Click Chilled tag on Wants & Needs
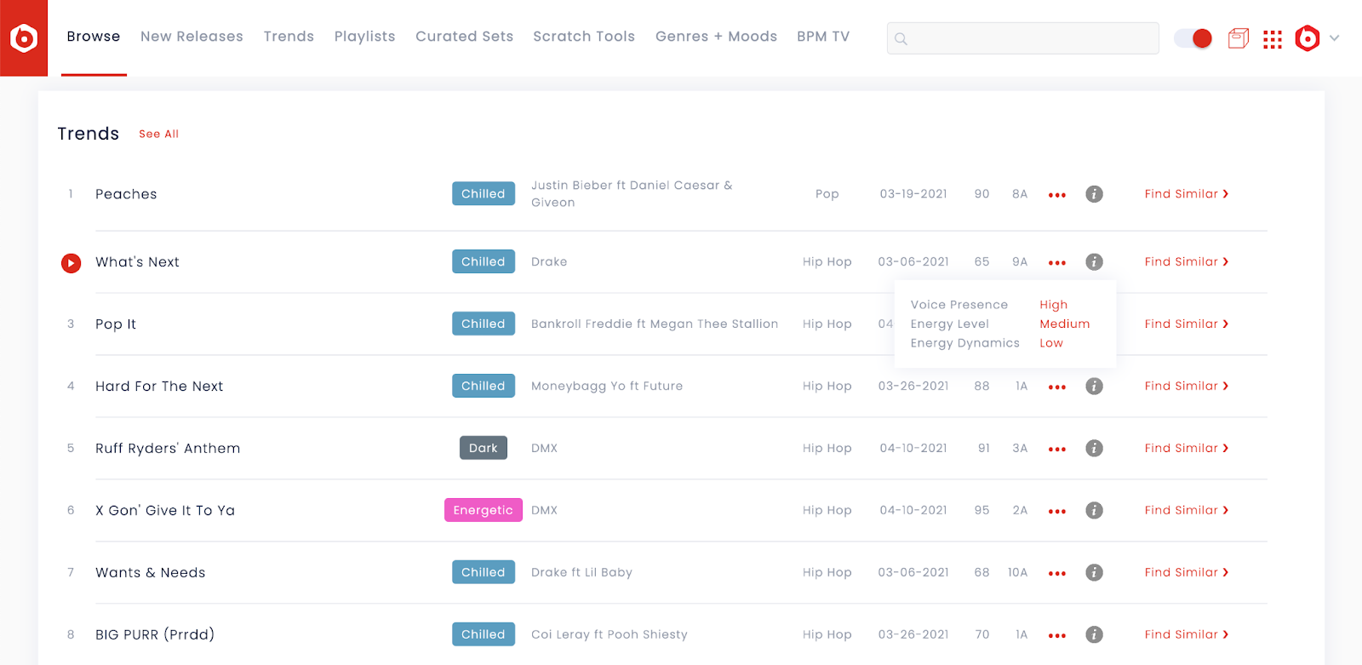 pos(484,573)
